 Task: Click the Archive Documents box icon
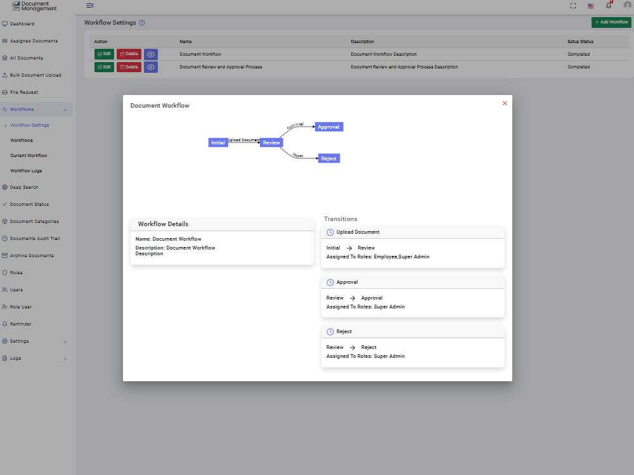point(5,256)
